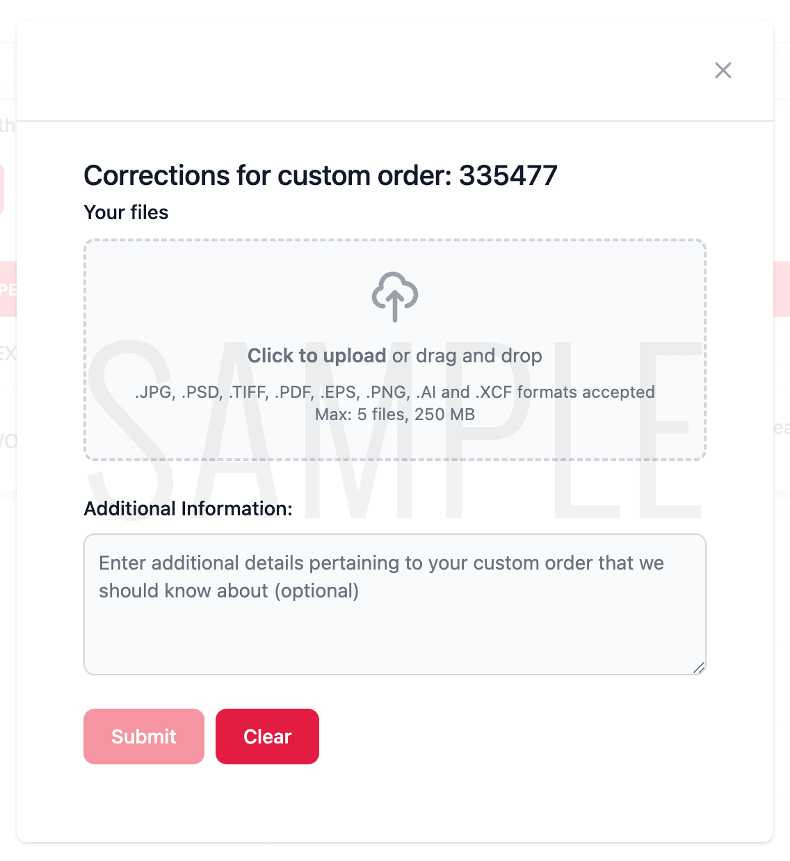Click inside the dashed file dropzone border
Image resolution: width=790 pixels, height=861 pixels.
(395, 350)
